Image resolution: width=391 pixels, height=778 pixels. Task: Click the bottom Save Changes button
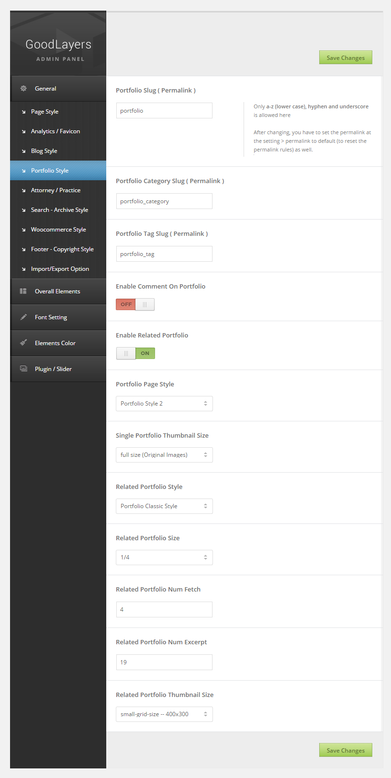(x=346, y=750)
